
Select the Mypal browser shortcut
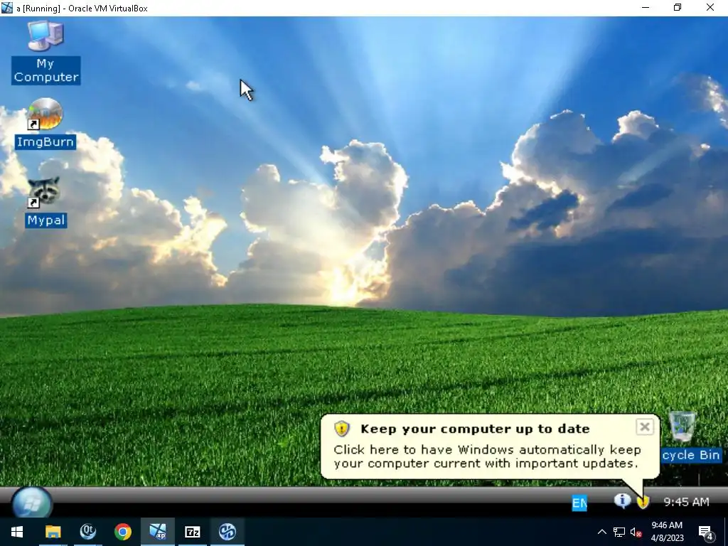(45, 202)
